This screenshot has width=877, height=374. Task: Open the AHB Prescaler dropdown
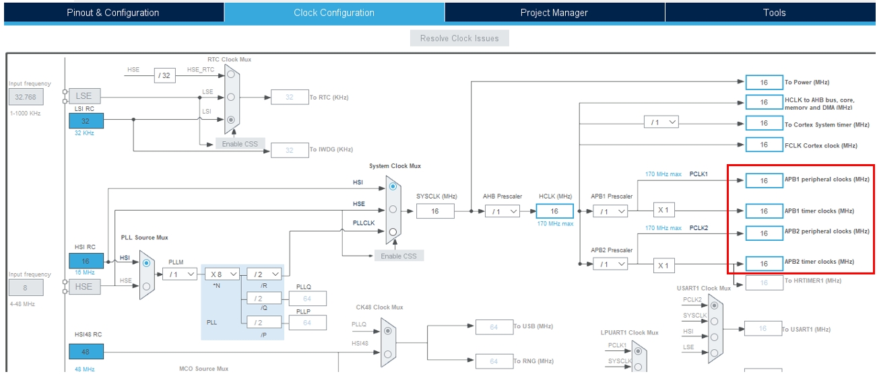coord(502,211)
